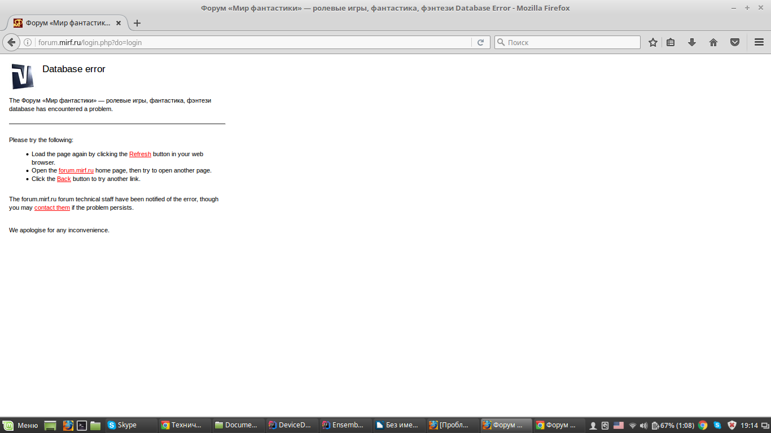Open the Downloads arrow icon
771x433 pixels.
(692, 42)
